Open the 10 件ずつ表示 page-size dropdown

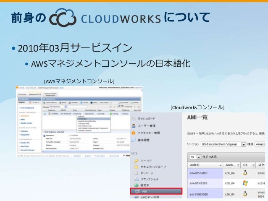tap(195, 157)
